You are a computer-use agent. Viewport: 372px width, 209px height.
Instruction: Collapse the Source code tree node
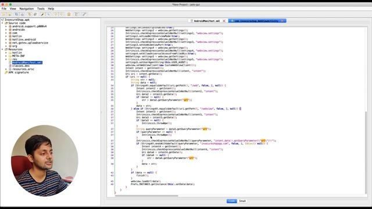coord(2,23)
